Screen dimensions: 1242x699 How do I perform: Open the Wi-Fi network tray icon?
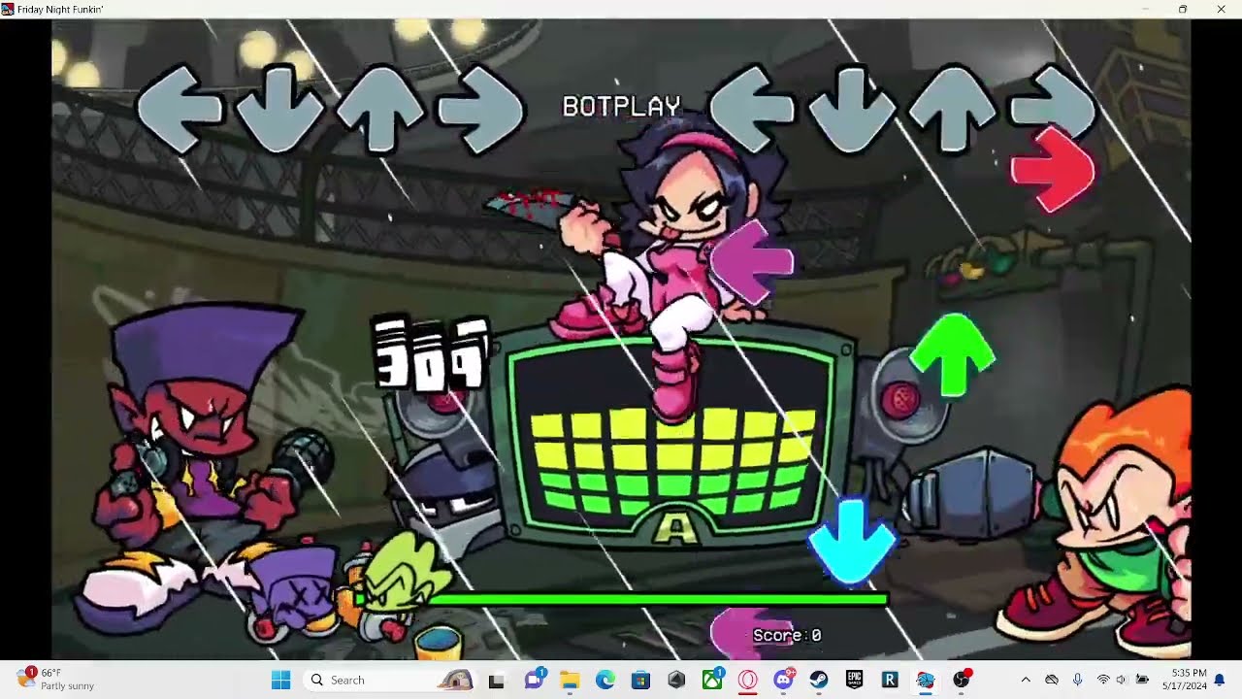pyautogui.click(x=1103, y=680)
